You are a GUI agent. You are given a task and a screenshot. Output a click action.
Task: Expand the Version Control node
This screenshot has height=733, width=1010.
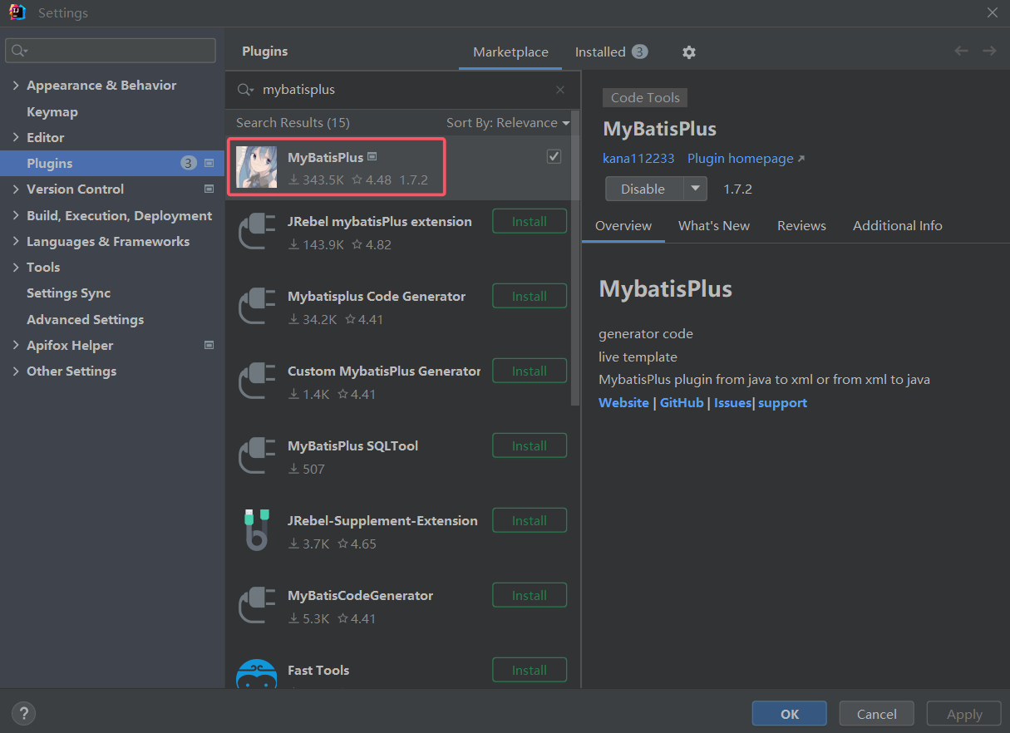coord(16,189)
